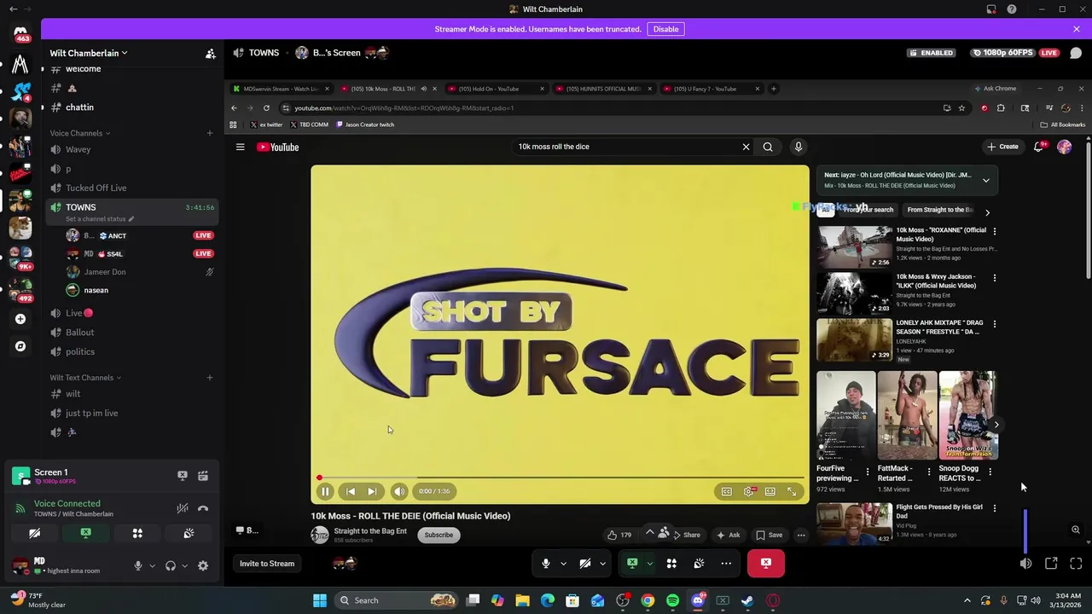Viewport: 1092px width, 614px height.
Task: Toggle captions in YouTube player
Action: [726, 491]
